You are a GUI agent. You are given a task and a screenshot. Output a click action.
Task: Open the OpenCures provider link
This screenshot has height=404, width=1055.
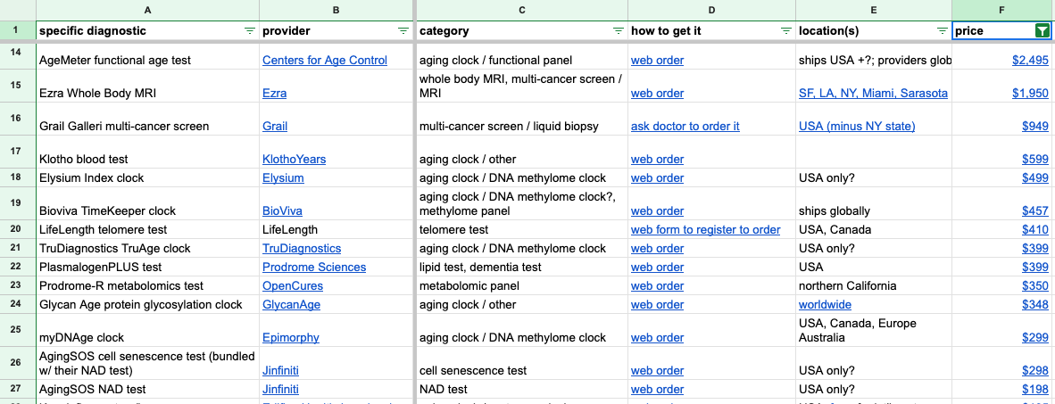[x=293, y=286]
